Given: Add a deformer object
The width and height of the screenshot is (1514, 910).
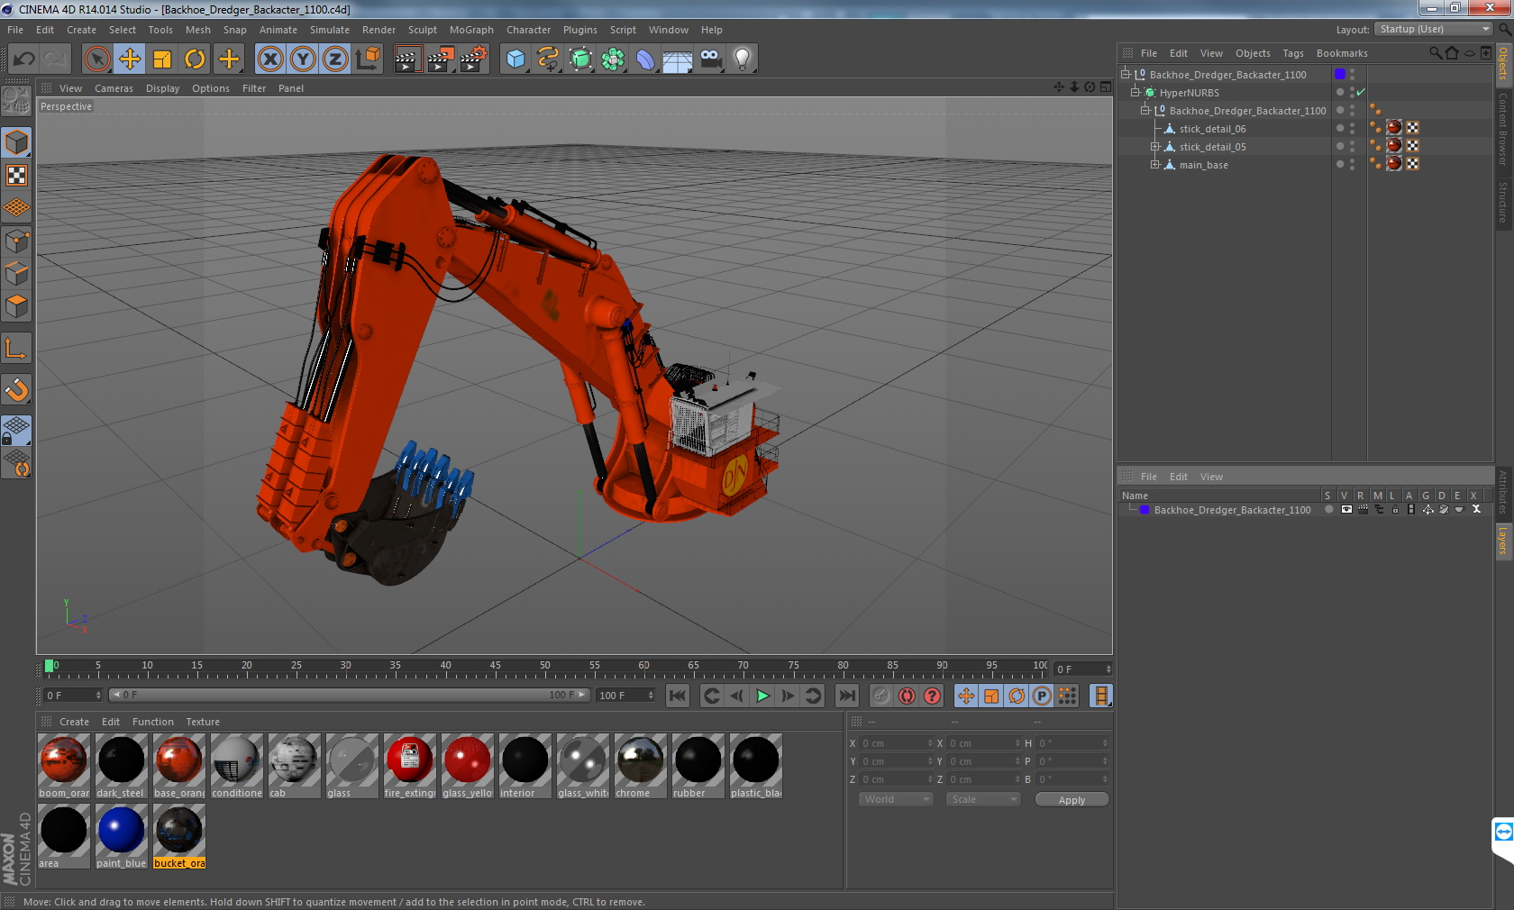Looking at the screenshot, I should point(645,59).
